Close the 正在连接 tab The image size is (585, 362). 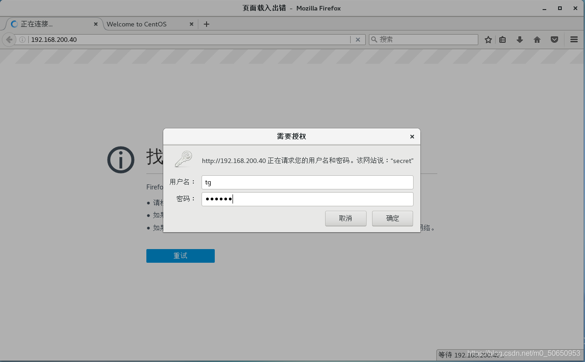coord(96,24)
